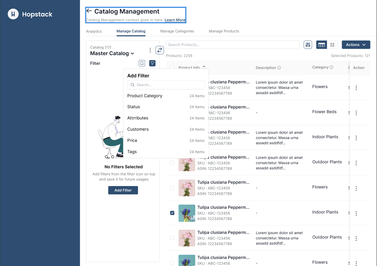The width and height of the screenshot is (377, 266).
Task: Select Product Category in Add Filter list
Action: tap(145, 96)
